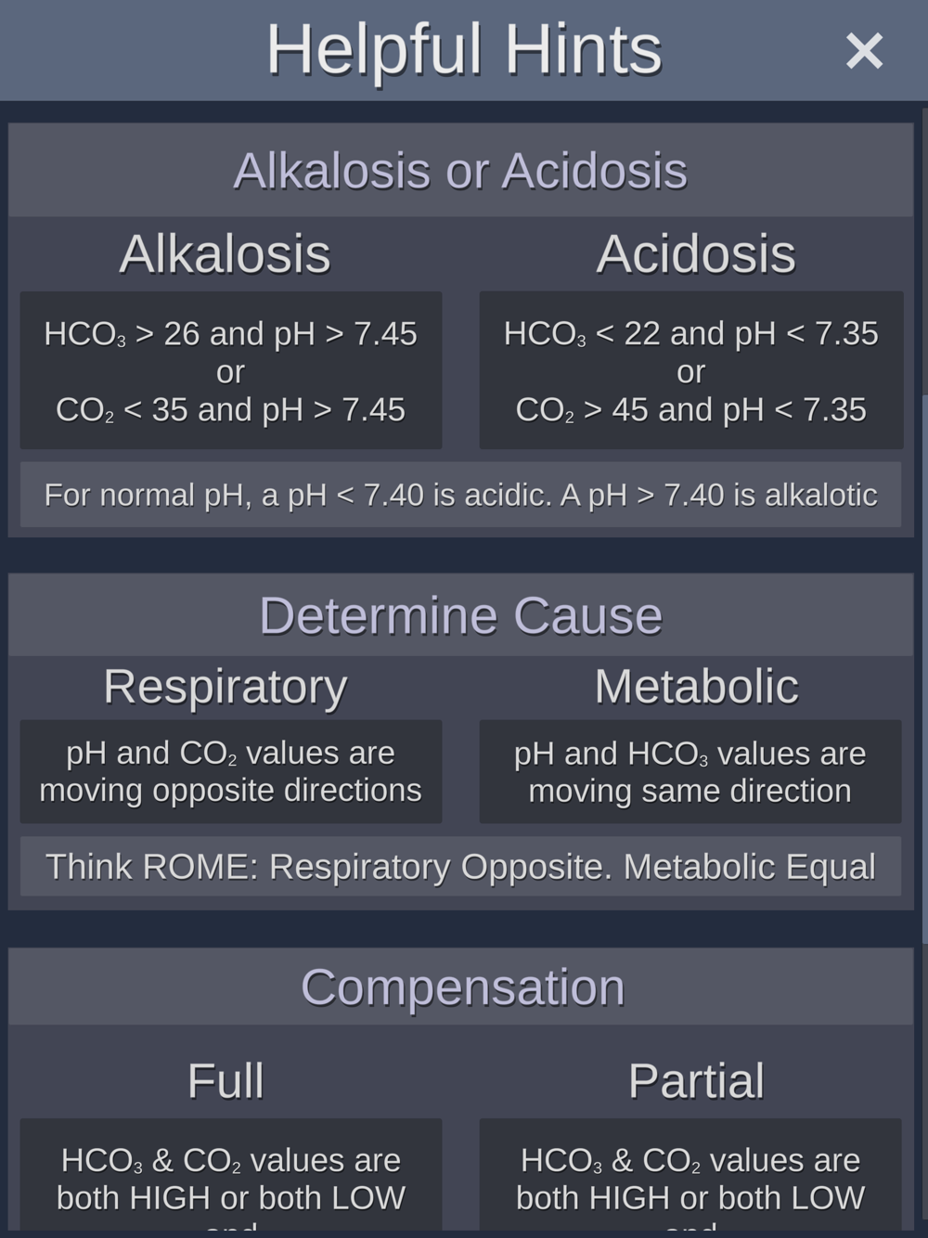Tap the description box under Full
Viewport: 928px width, 1238px height.
point(230,1179)
